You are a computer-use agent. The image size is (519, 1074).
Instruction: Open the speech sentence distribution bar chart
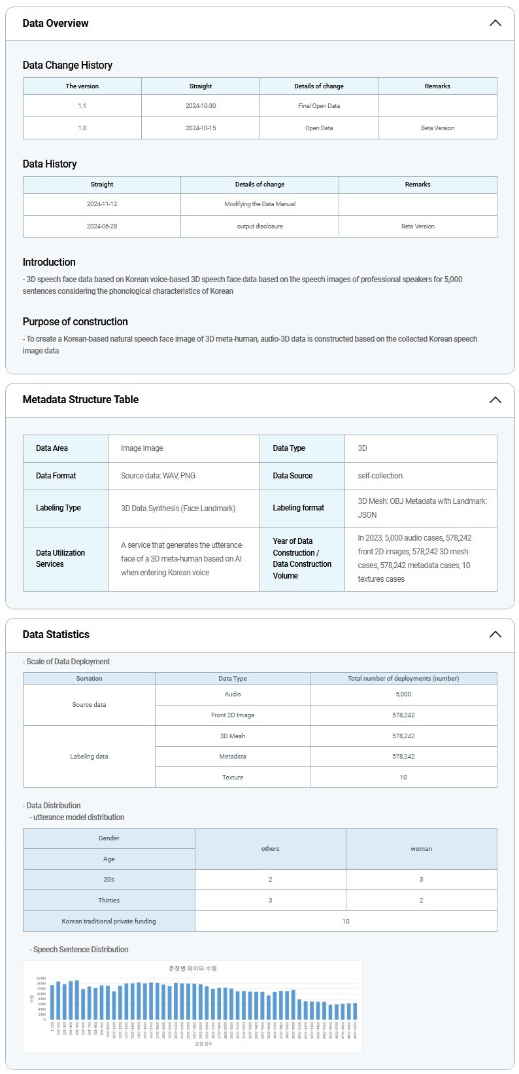tap(193, 1005)
